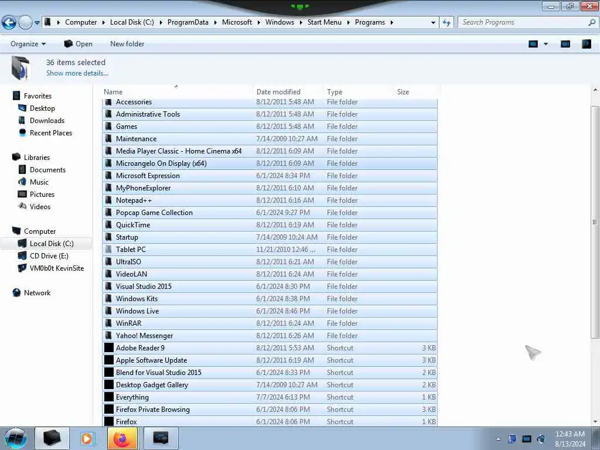Click the Forward navigation arrow button
The width and height of the screenshot is (600, 450).
pos(25,23)
